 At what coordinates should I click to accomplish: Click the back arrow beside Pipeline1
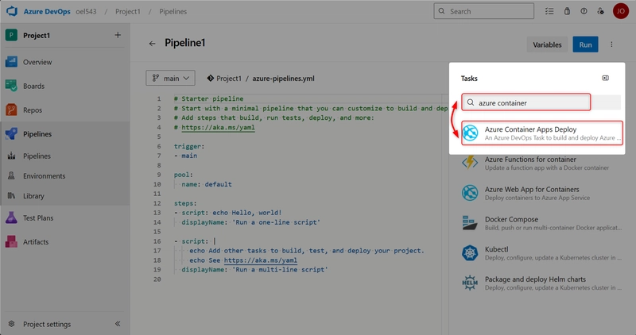(152, 44)
